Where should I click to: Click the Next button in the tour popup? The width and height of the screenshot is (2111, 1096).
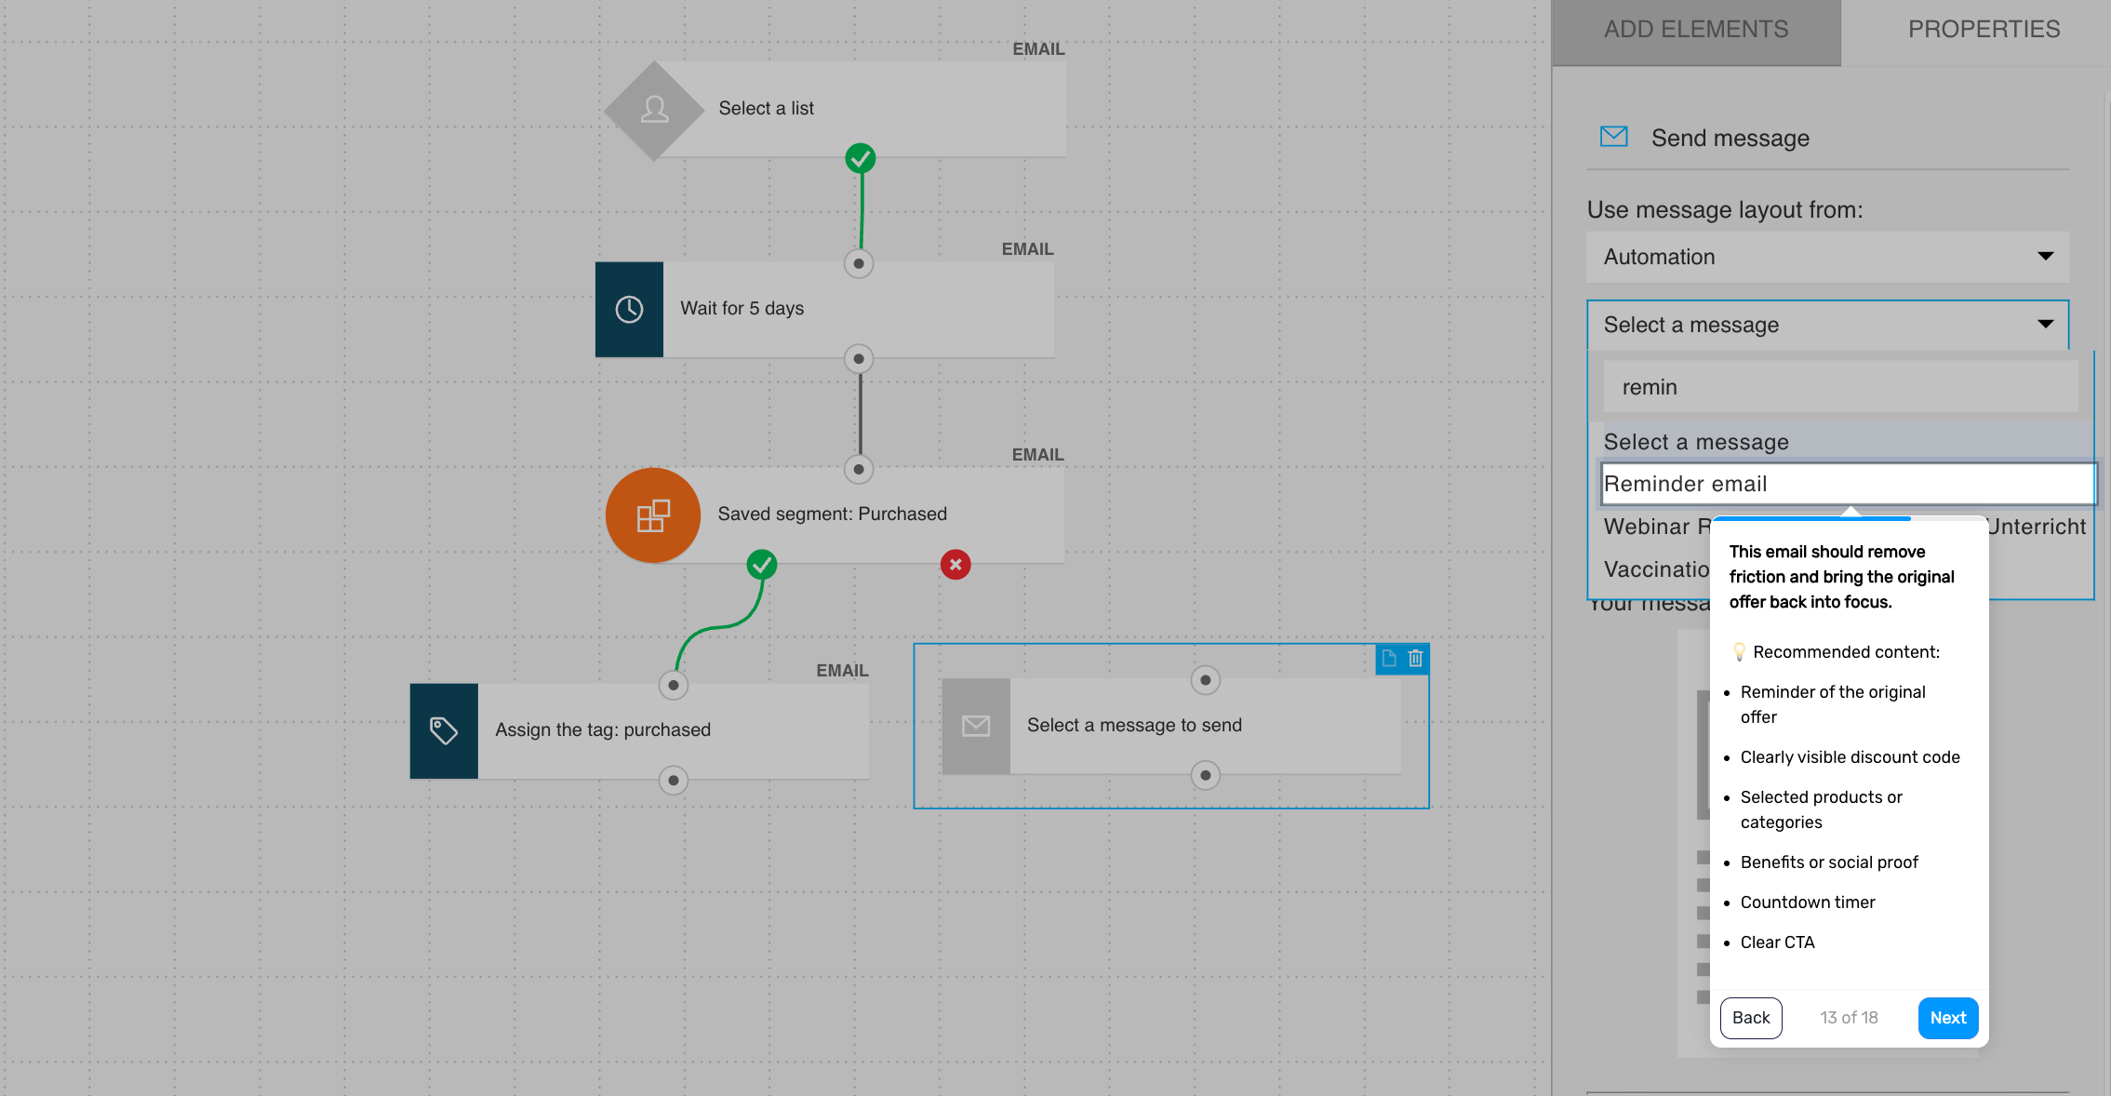click(x=1948, y=1018)
